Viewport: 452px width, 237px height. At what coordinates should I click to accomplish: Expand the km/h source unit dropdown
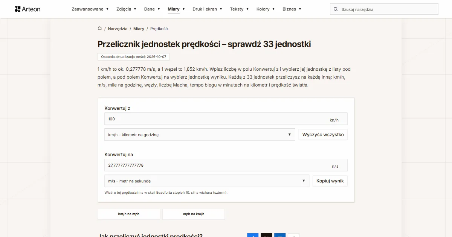[x=200, y=135]
